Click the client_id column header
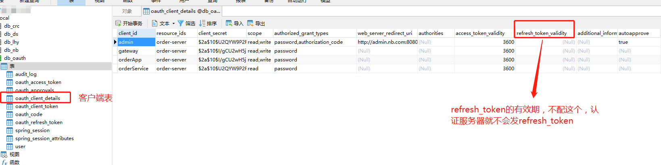Screen dimensions: 661x165 pos(128,33)
